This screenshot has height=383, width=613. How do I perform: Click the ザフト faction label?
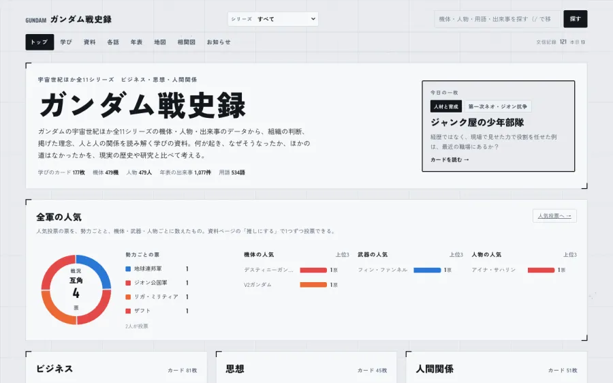pos(142,311)
